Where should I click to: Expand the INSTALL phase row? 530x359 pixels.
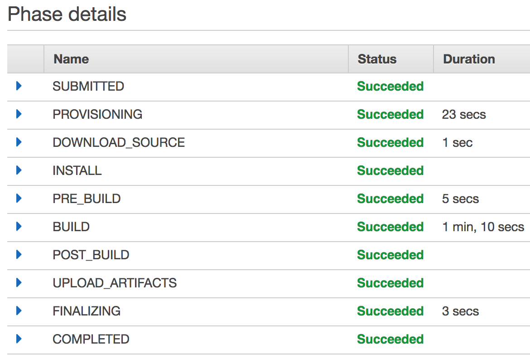pyautogui.click(x=19, y=170)
